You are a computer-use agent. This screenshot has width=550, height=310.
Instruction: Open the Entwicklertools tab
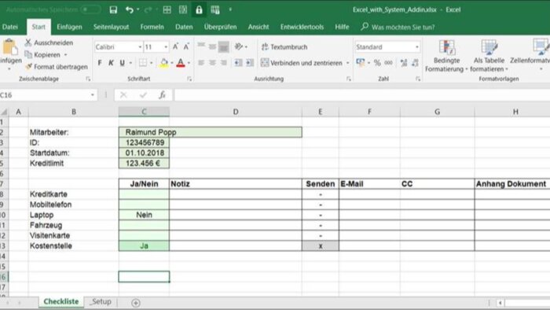302,27
